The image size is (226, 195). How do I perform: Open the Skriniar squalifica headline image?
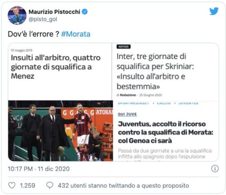(165, 72)
